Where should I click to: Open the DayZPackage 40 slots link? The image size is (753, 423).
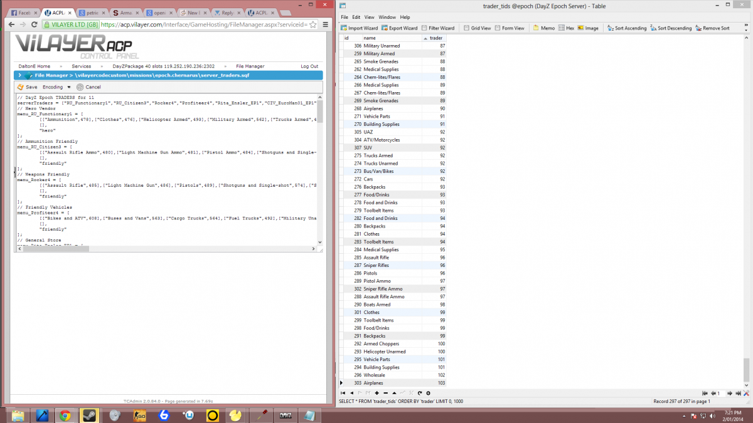[x=164, y=66]
